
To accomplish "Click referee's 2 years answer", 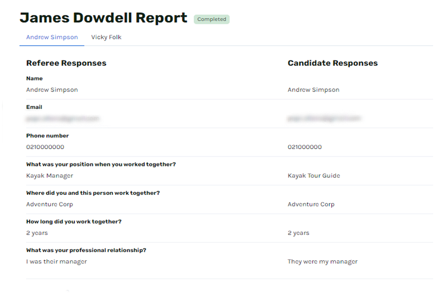I will pos(37,233).
